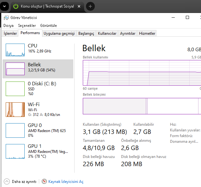This screenshot has width=201, height=187.
Task: Open the Disk 0 (C: B:) graph
Action: coord(15,89)
